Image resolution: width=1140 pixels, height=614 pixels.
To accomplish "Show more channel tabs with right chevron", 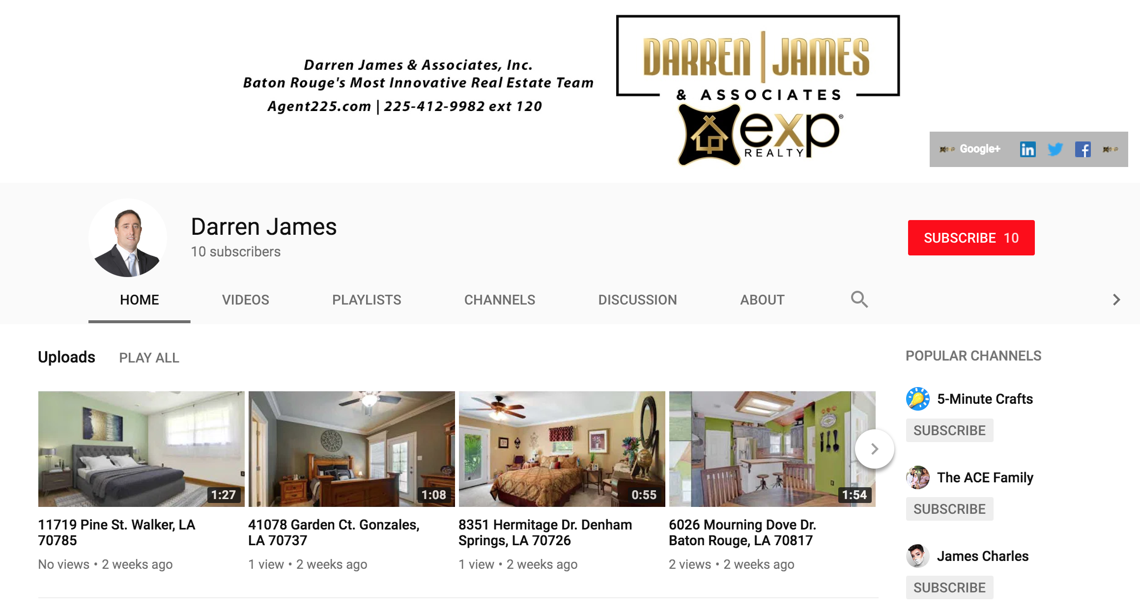I will (x=1116, y=300).
